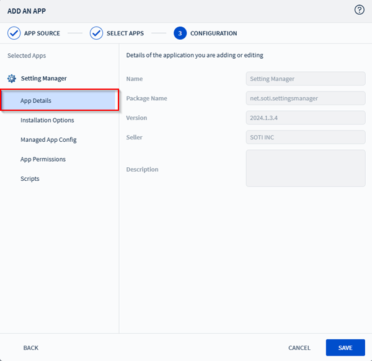Image resolution: width=372 pixels, height=361 pixels.
Task: Select the Setting Manager app entry
Action: (x=43, y=79)
